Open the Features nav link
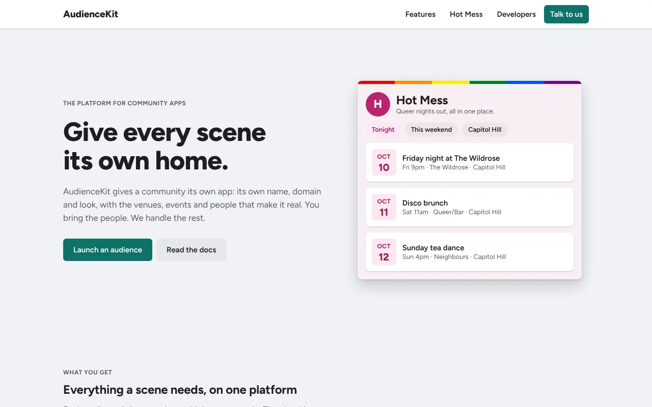The width and height of the screenshot is (652, 407). point(420,14)
